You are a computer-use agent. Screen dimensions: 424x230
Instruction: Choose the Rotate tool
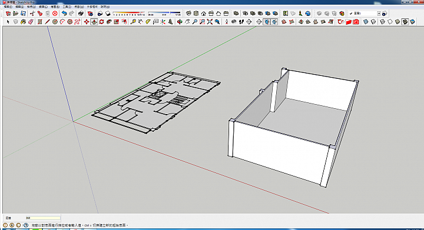pyautogui.click(x=102, y=22)
